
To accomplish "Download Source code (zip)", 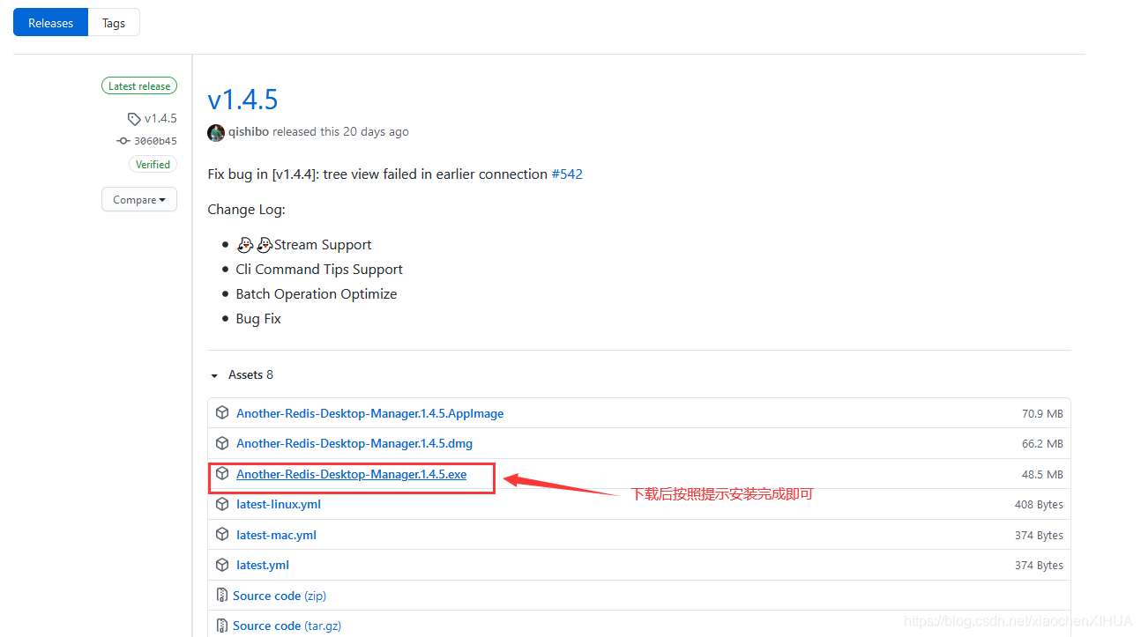I will click(x=280, y=596).
